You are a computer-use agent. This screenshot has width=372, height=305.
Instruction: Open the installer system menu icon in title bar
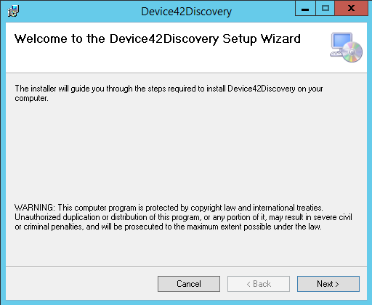13,11
